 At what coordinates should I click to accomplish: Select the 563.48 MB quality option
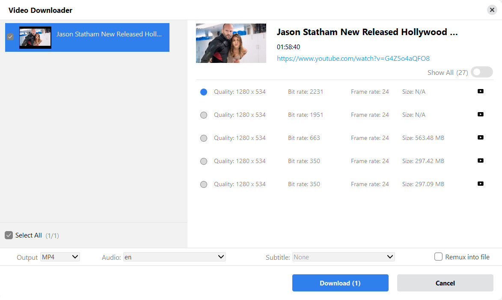click(204, 138)
